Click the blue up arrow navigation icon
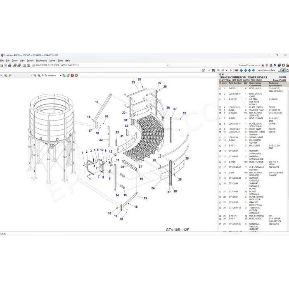289x289 pixels. click(241, 71)
